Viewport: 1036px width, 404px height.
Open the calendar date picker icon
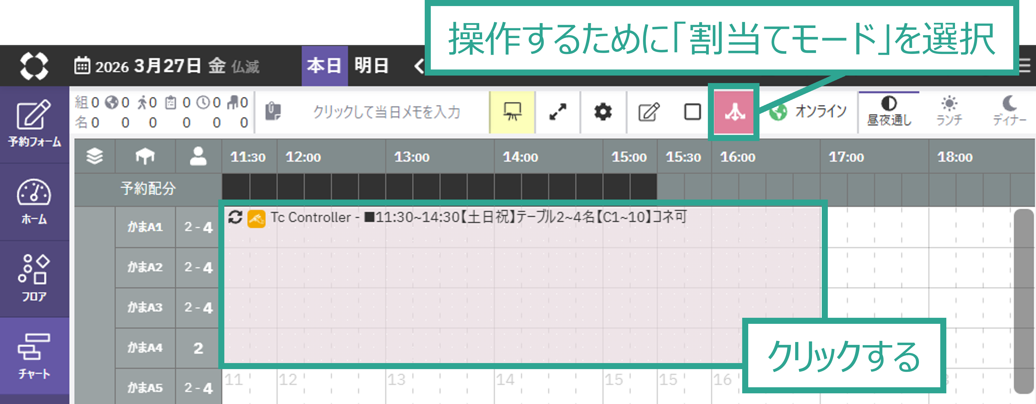tap(82, 65)
